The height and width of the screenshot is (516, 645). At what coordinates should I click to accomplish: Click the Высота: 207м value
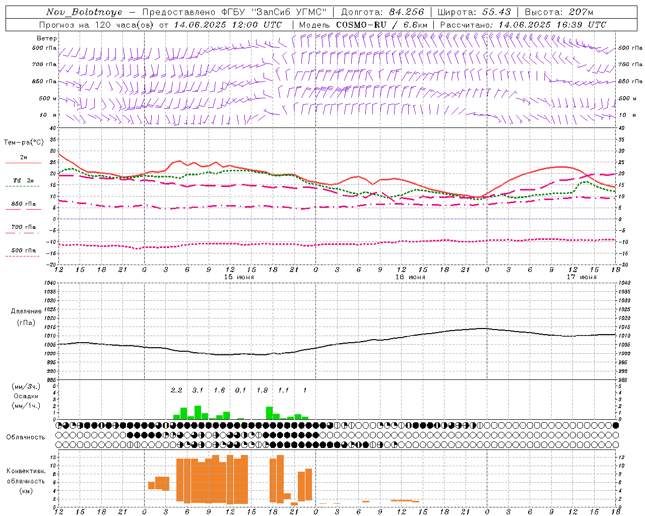(559, 12)
